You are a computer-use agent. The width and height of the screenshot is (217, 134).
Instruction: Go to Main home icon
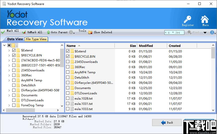point(205,19)
